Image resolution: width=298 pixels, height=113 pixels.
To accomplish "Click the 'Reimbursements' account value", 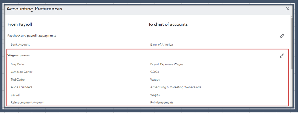I will point(162,103).
